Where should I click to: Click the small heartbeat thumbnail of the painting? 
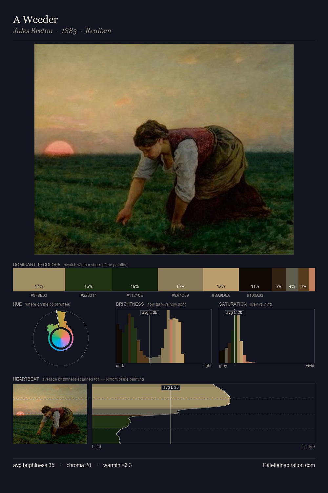(50, 414)
